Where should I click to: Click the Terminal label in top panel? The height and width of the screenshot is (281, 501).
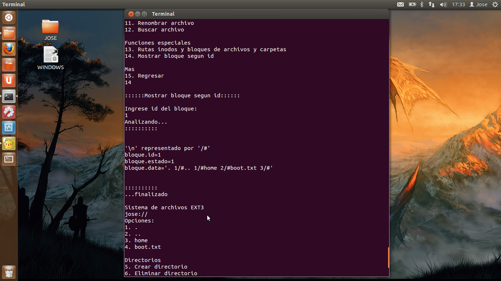click(x=14, y=4)
